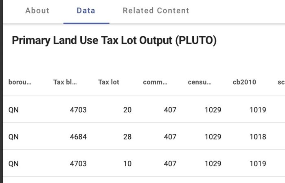Select census tract 1029 in the second row
This screenshot has width=285, height=183.
pyautogui.click(x=213, y=137)
